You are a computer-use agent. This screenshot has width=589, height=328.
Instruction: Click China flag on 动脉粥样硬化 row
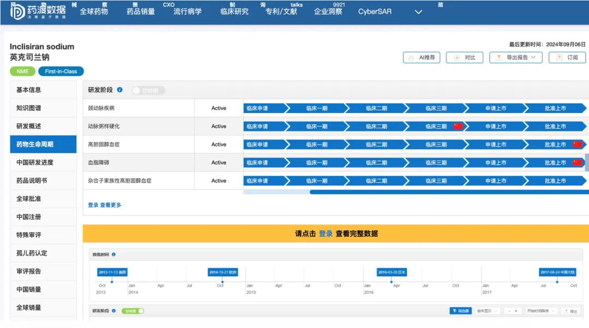(458, 127)
